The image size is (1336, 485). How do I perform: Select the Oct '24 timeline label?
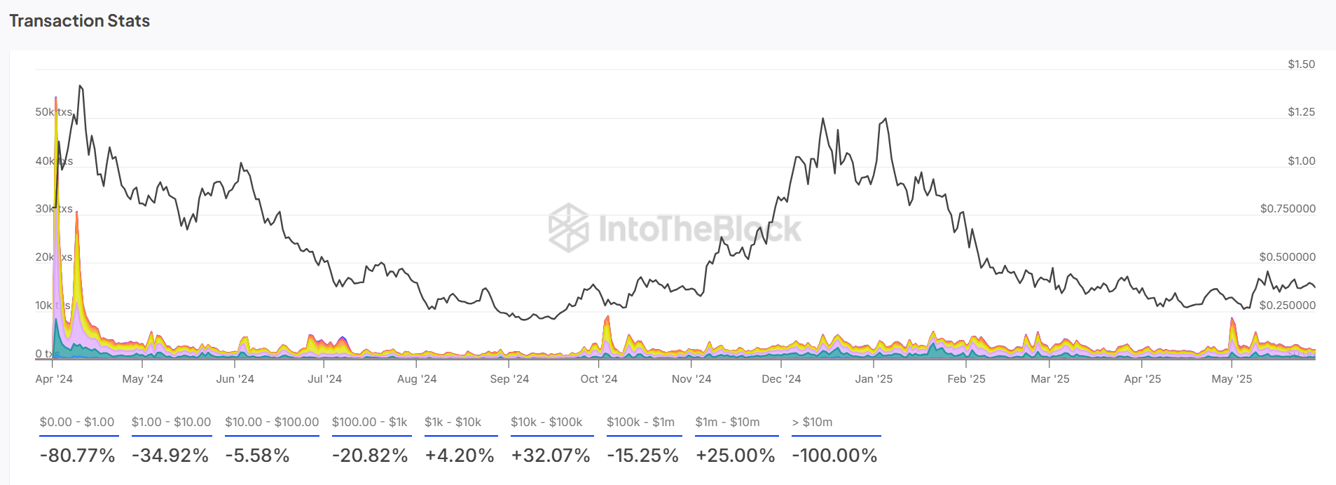click(599, 378)
